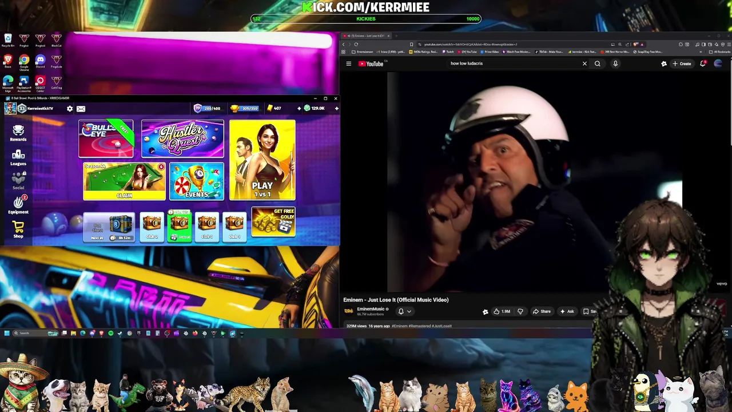Start YouTube voice search microphone
This screenshot has height=412, width=732.
pos(615,64)
